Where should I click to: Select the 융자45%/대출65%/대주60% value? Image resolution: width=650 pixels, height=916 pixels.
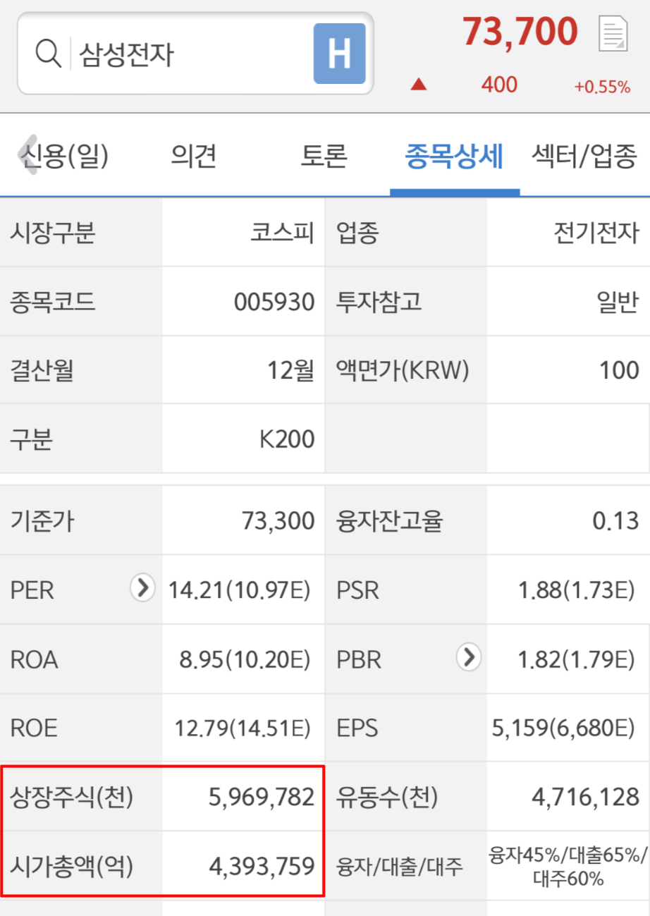click(567, 867)
